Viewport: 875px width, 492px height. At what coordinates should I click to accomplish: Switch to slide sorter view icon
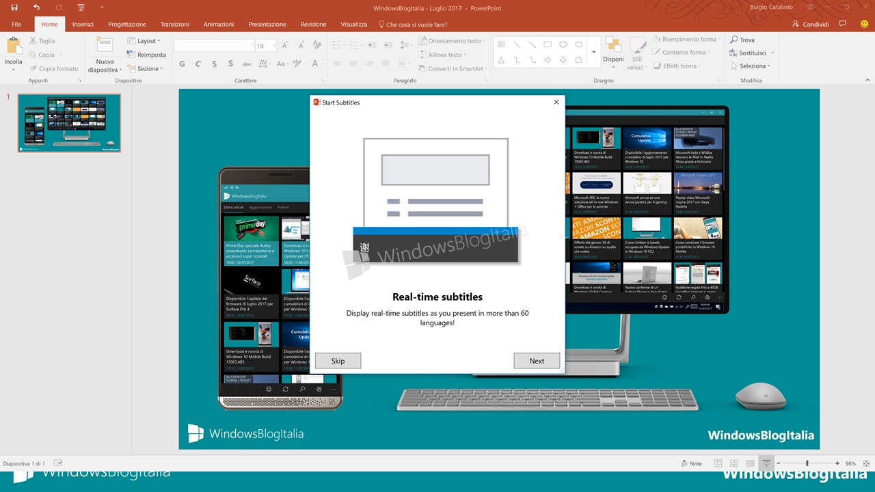[733, 463]
